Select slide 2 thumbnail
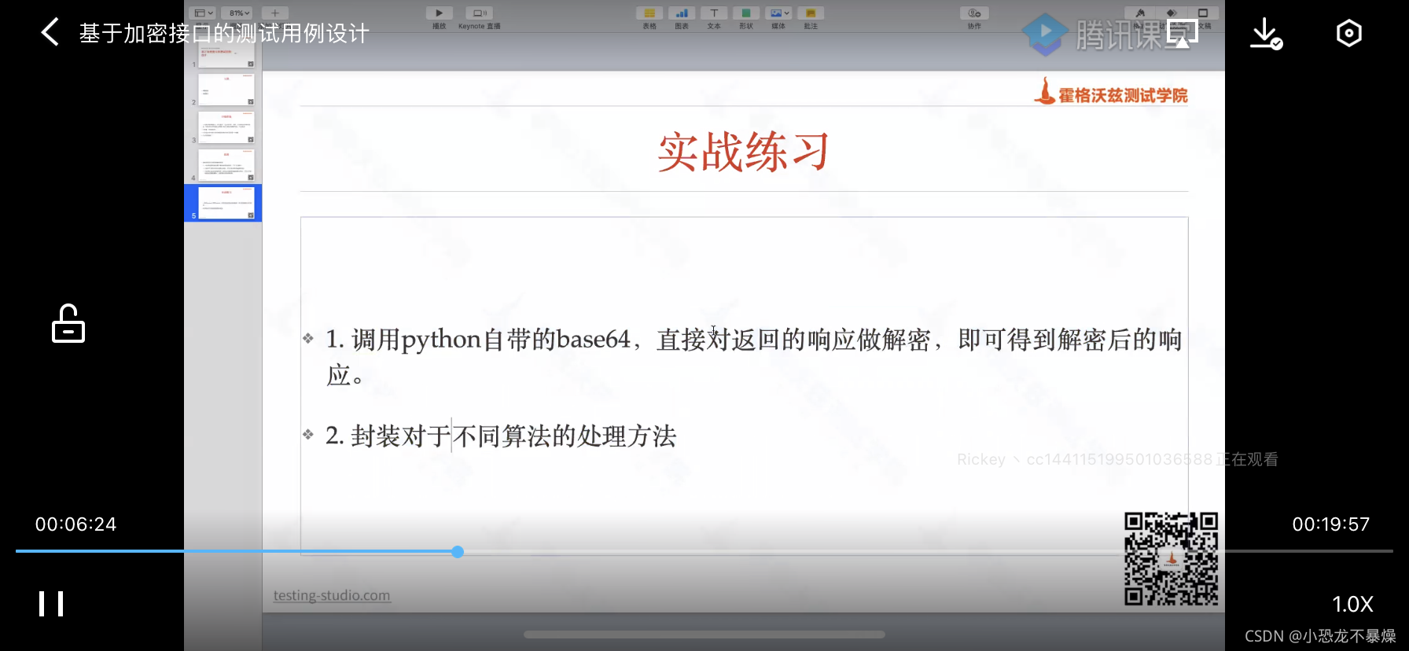Image resolution: width=1409 pixels, height=651 pixels. [x=226, y=90]
